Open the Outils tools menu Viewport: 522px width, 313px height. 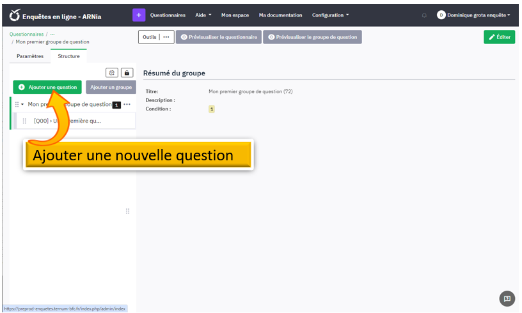click(x=155, y=37)
